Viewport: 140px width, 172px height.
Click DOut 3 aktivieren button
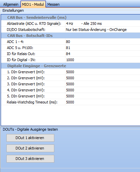point(30,159)
